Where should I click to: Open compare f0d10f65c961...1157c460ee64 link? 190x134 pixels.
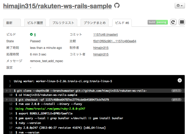(x=115, y=41)
